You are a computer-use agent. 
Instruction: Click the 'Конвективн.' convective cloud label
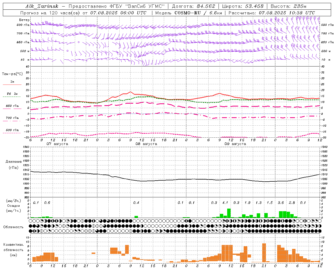[14, 245]
